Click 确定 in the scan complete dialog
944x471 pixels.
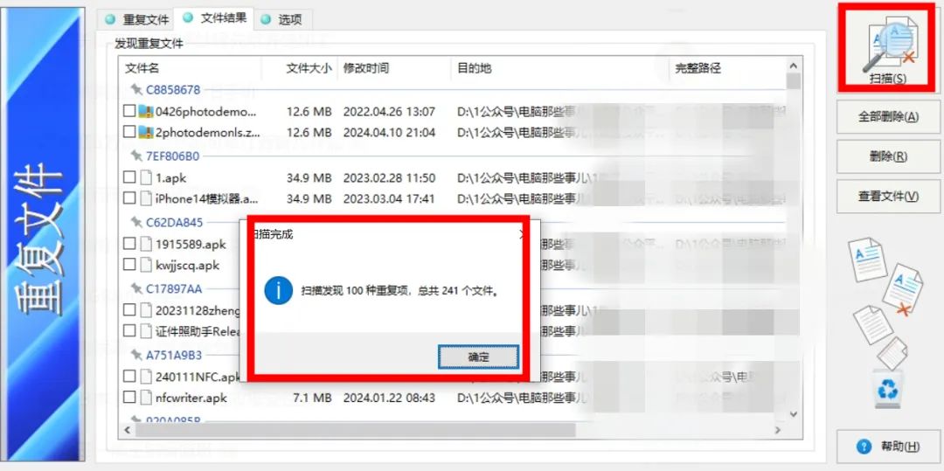pyautogui.click(x=479, y=357)
